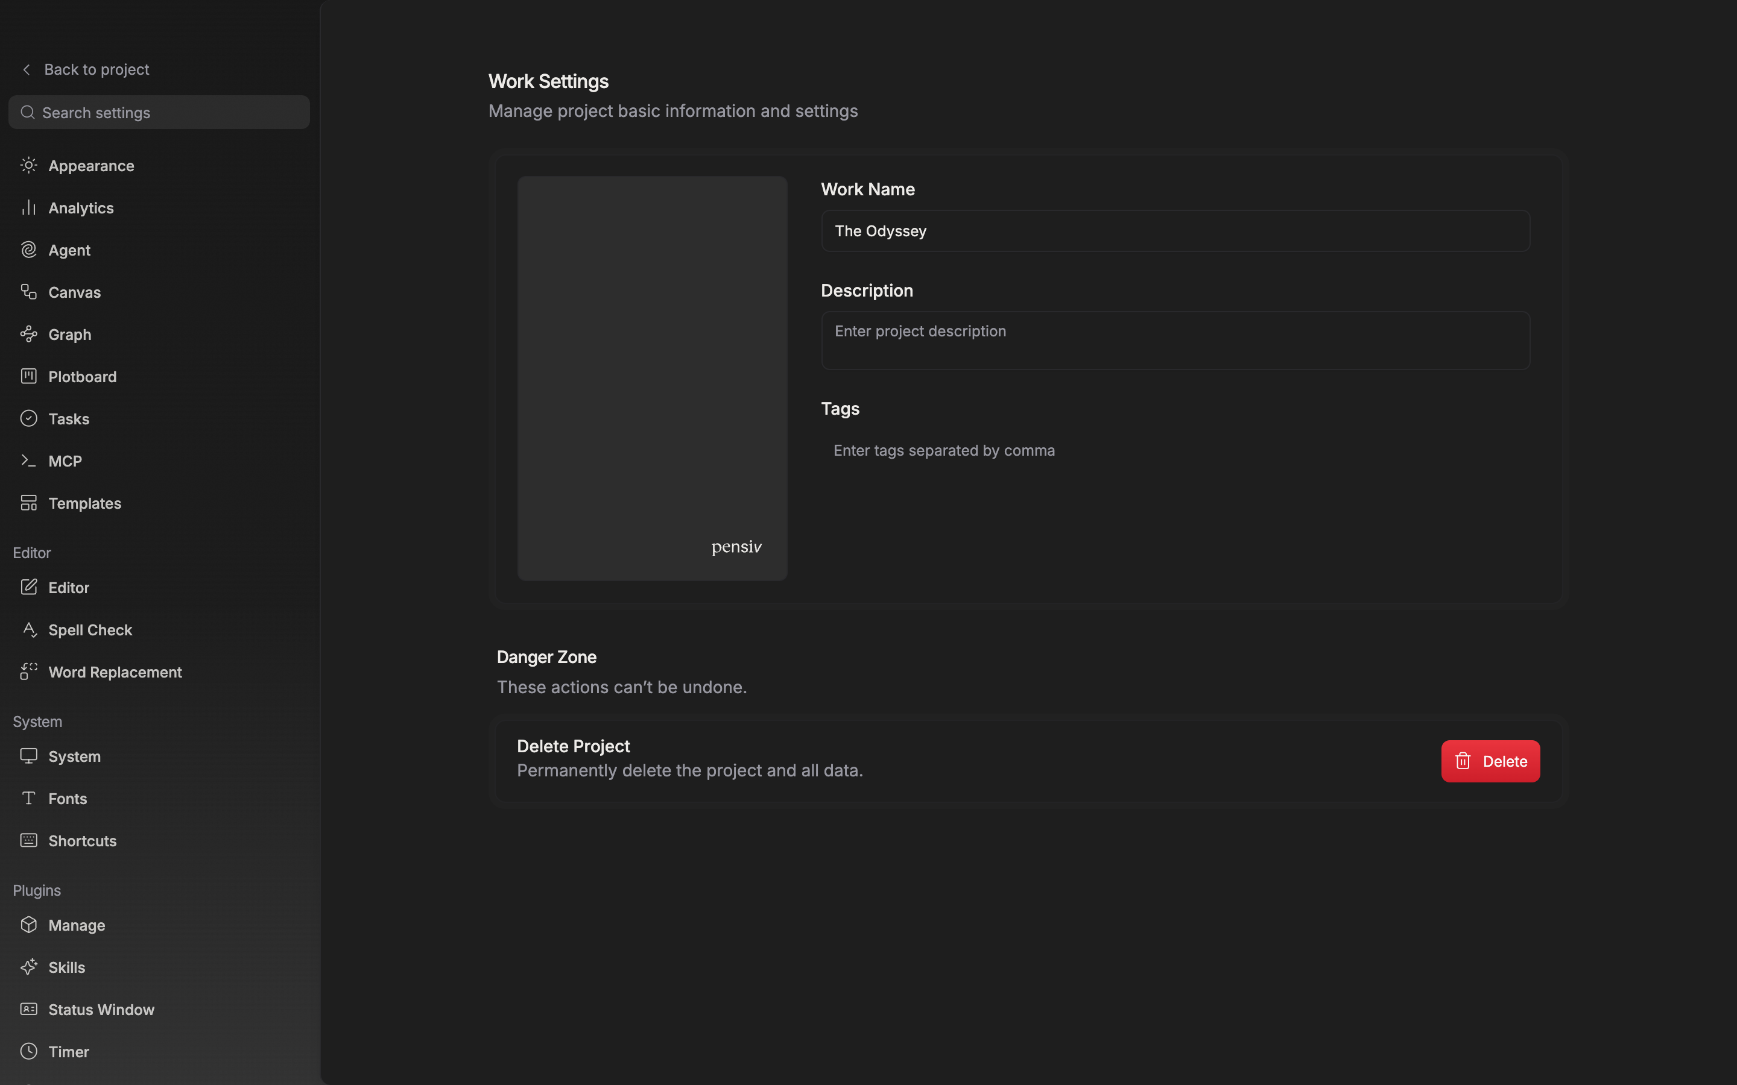Open keyboard Shortcuts settings
This screenshot has height=1085, width=1737.
pos(159,841)
